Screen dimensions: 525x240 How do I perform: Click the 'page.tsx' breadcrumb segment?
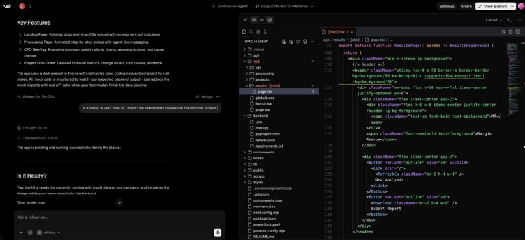coord(378,40)
